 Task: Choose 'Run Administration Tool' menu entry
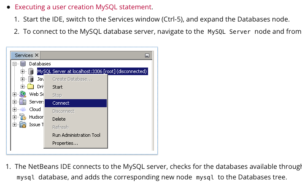[75, 135]
